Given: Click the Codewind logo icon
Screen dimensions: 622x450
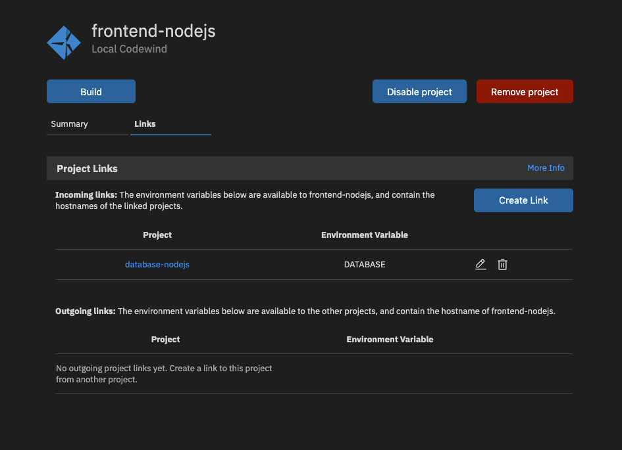Looking at the screenshot, I should point(64,42).
